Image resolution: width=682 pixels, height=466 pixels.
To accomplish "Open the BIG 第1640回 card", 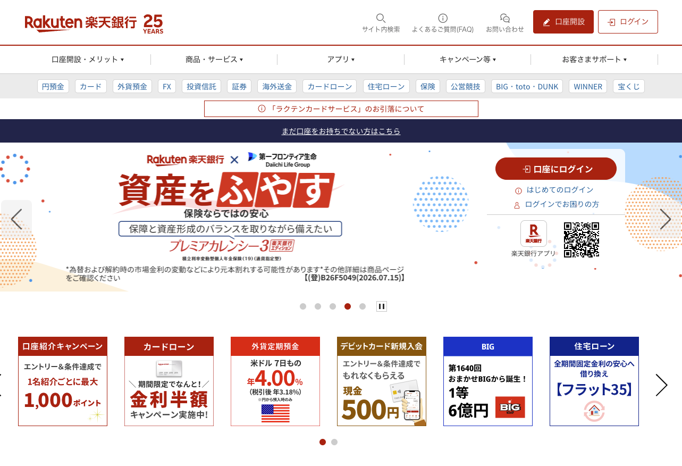I will pos(488,381).
